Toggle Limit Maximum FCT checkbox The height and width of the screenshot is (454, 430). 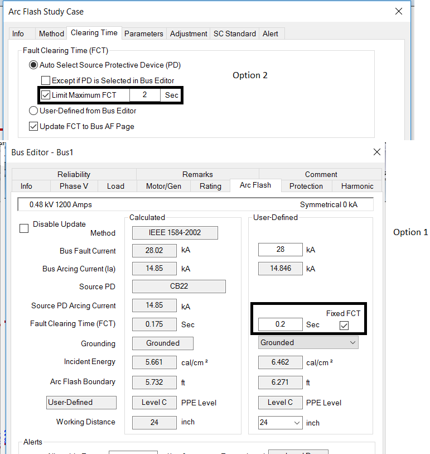(46, 95)
